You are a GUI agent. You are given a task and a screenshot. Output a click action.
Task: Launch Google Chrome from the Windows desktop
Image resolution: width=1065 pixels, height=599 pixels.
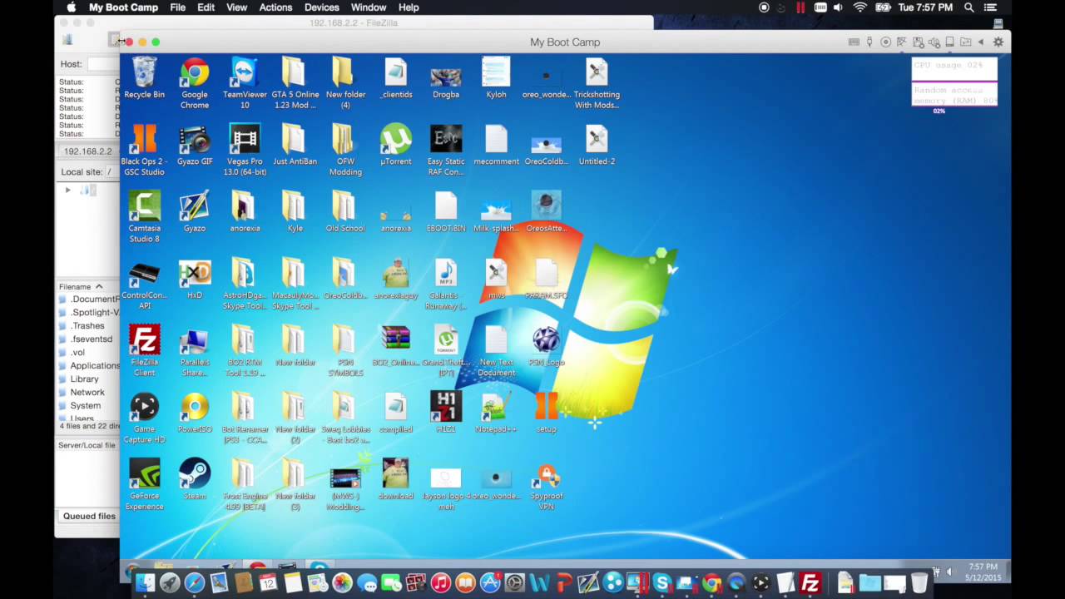(195, 83)
